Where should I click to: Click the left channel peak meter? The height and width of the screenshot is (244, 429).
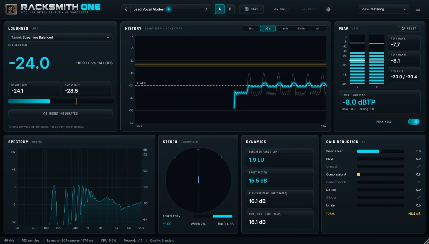[357, 59]
